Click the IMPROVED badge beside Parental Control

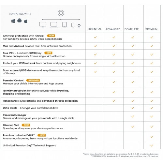(33, 80)
